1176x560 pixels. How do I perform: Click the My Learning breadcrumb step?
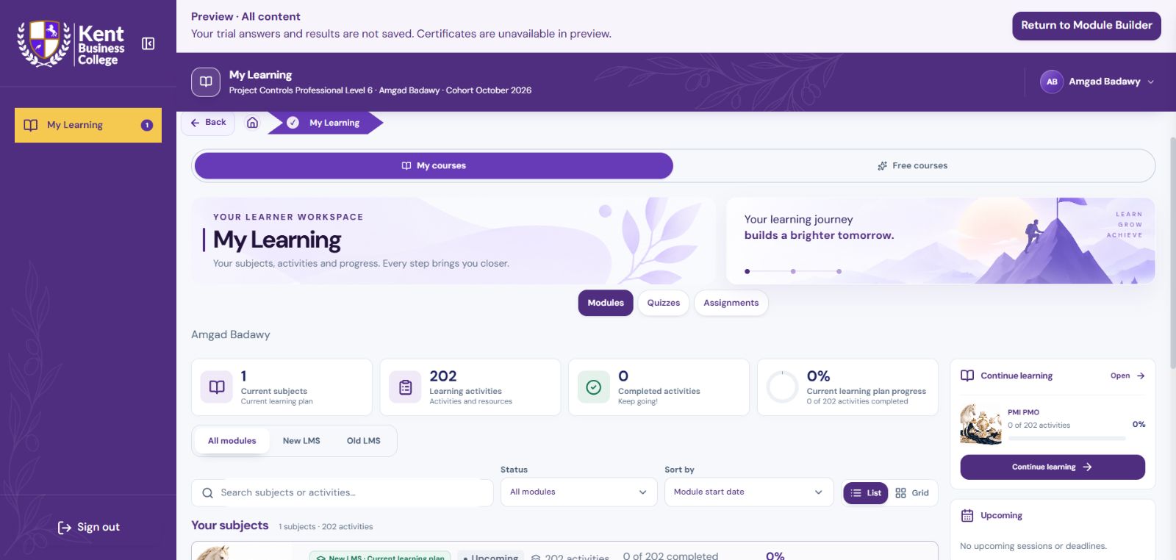pos(326,123)
